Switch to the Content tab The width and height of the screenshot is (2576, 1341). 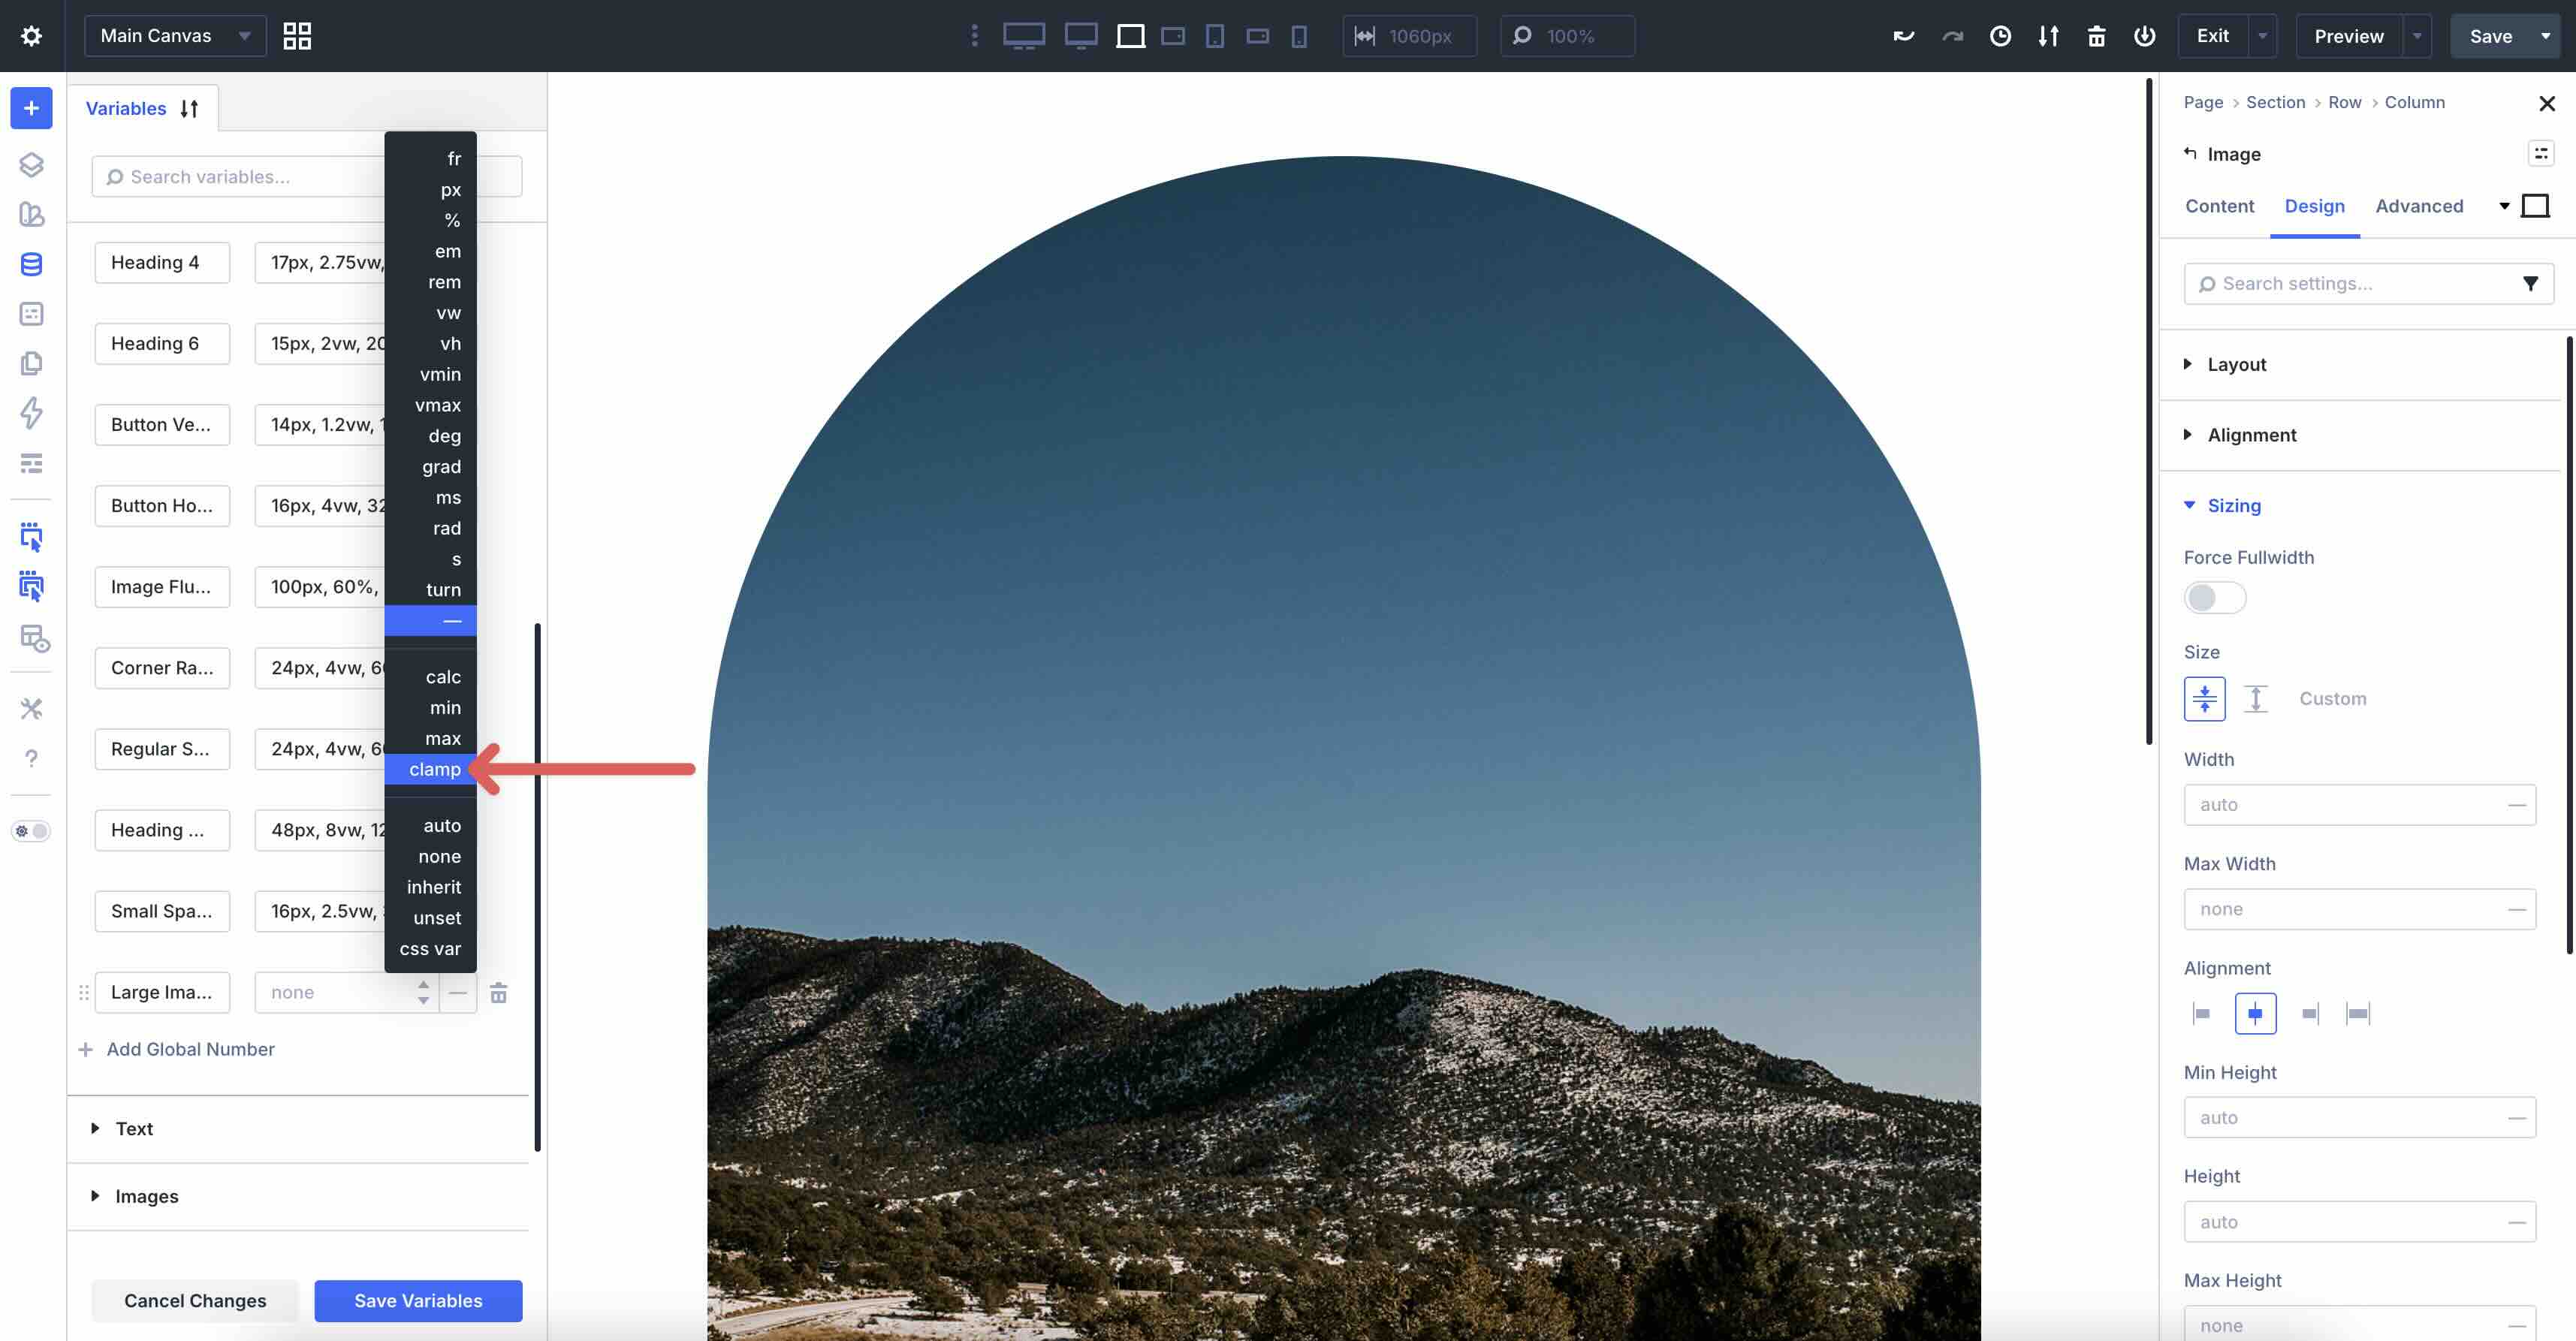(x=2220, y=206)
